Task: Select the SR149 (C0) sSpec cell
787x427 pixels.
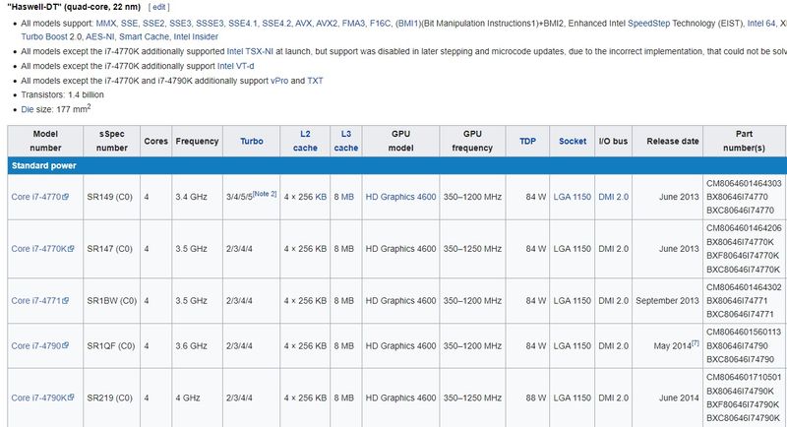Action: (x=111, y=197)
